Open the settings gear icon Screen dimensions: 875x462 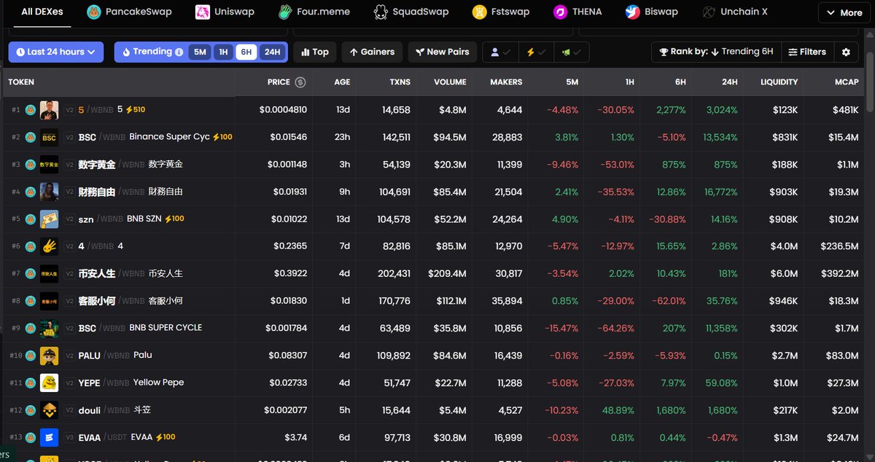[x=846, y=52]
